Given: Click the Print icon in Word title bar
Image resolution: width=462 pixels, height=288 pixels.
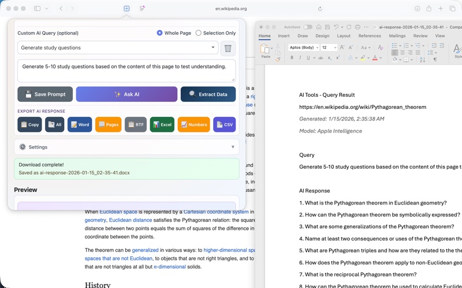Looking at the screenshot, I should (x=357, y=27).
